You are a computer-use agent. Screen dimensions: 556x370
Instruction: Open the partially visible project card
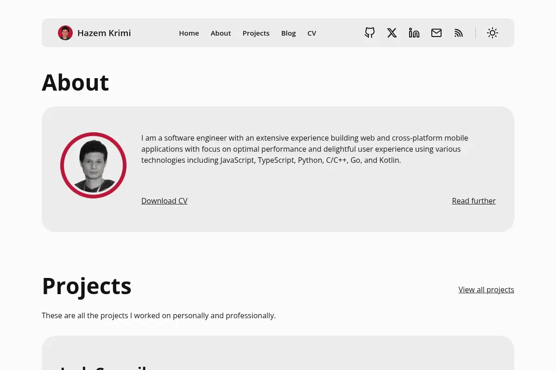(x=278, y=353)
